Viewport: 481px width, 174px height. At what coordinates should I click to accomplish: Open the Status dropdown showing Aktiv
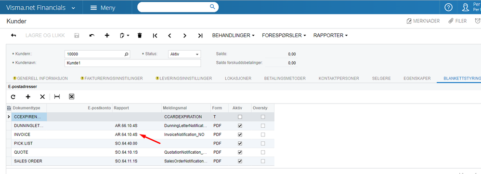[x=184, y=54]
